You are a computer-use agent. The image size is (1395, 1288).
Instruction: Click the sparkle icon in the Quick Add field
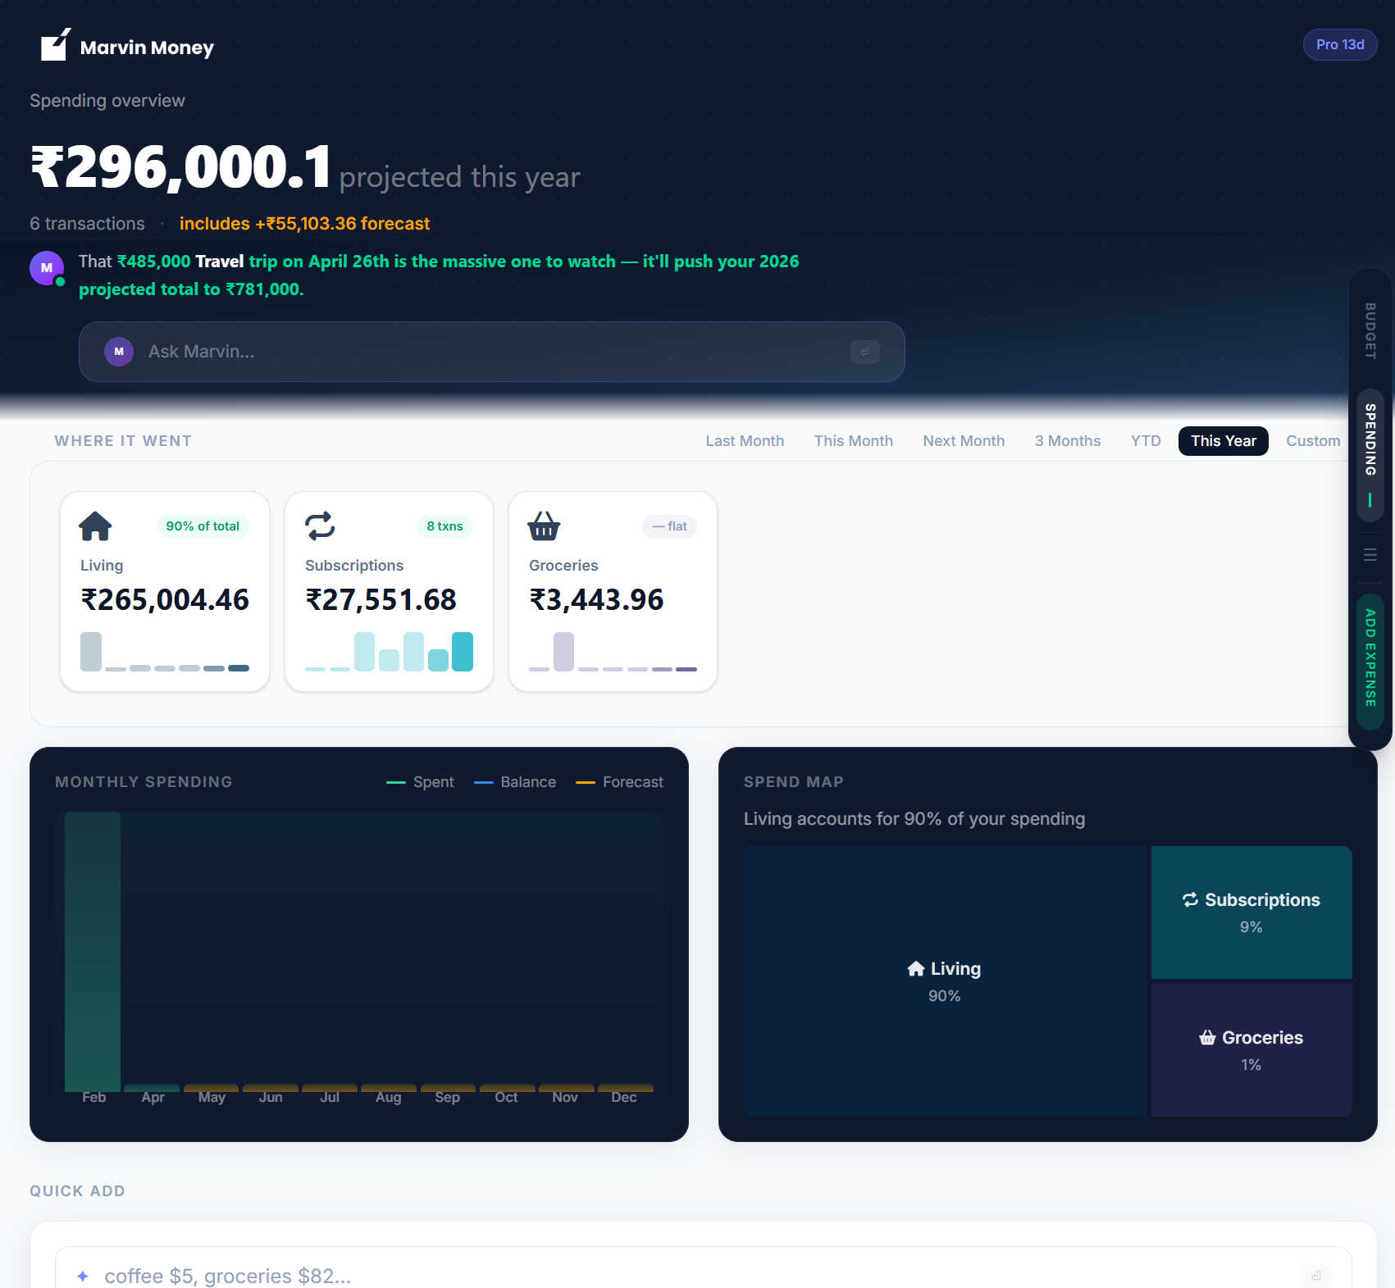tap(82, 1276)
